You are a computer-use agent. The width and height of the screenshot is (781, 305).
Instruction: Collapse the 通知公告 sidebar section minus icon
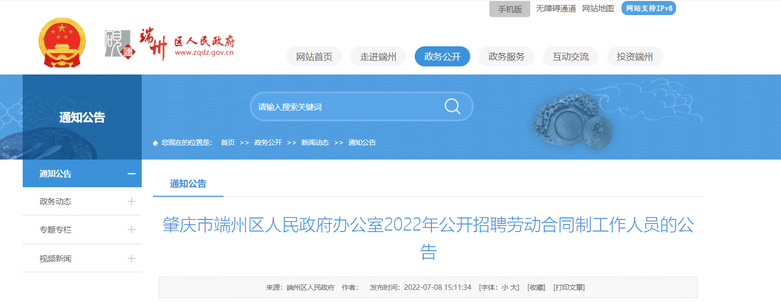(x=132, y=174)
